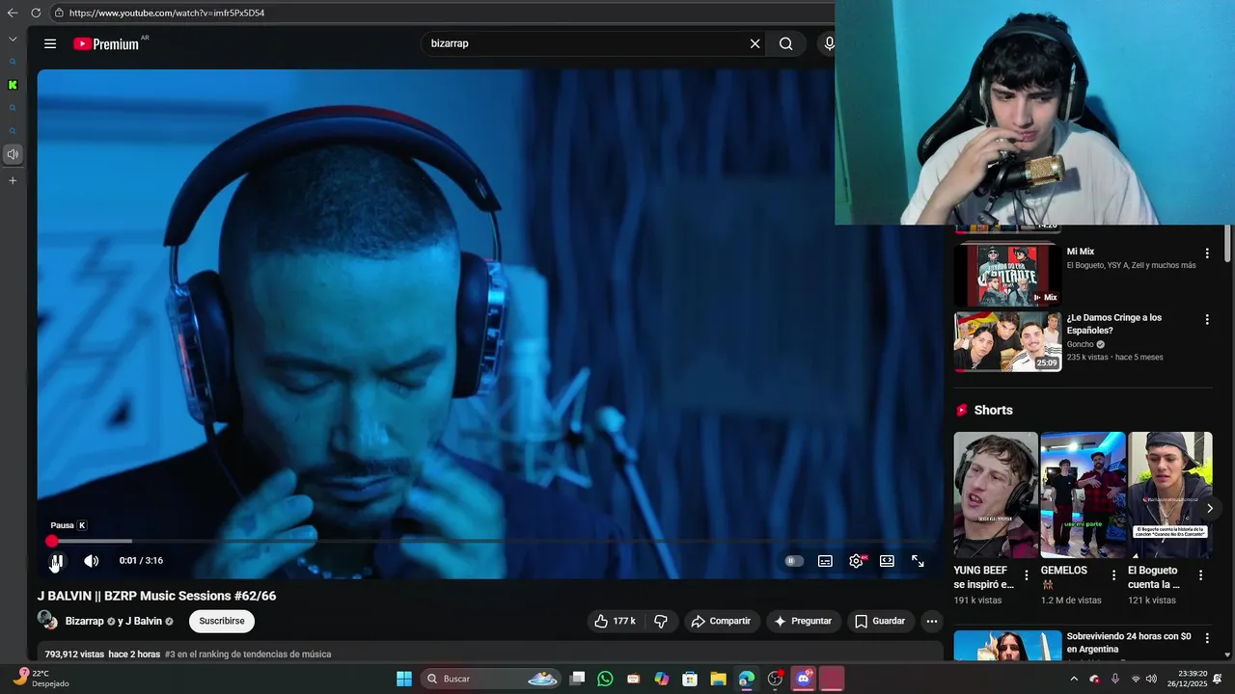Select the active audio-playing tab in sidebar

pos(13,154)
